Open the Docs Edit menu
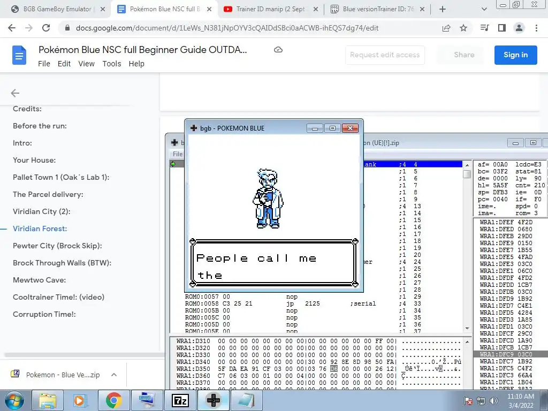The image size is (548, 411). [x=64, y=64]
